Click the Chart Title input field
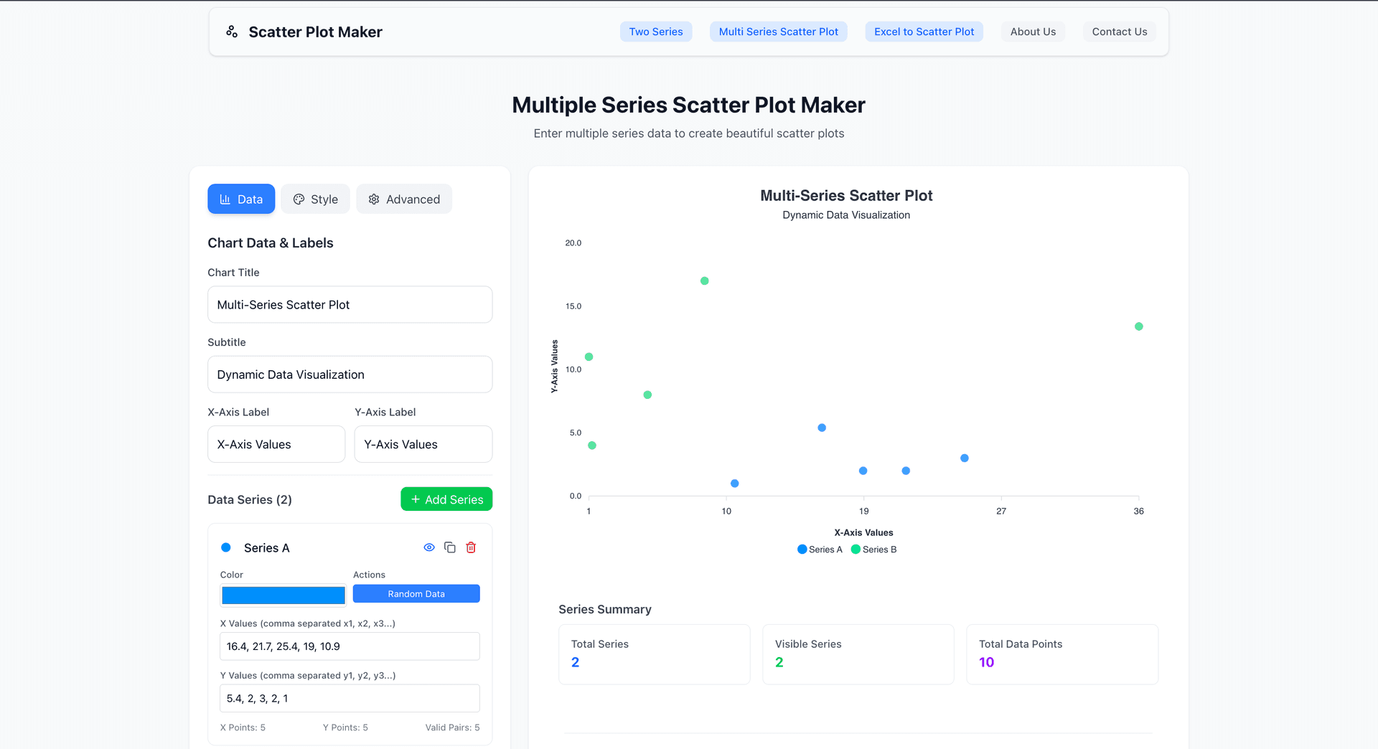This screenshot has width=1378, height=749. pyautogui.click(x=350, y=304)
